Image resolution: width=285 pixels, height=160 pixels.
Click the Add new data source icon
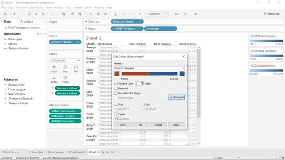pos(37,14)
